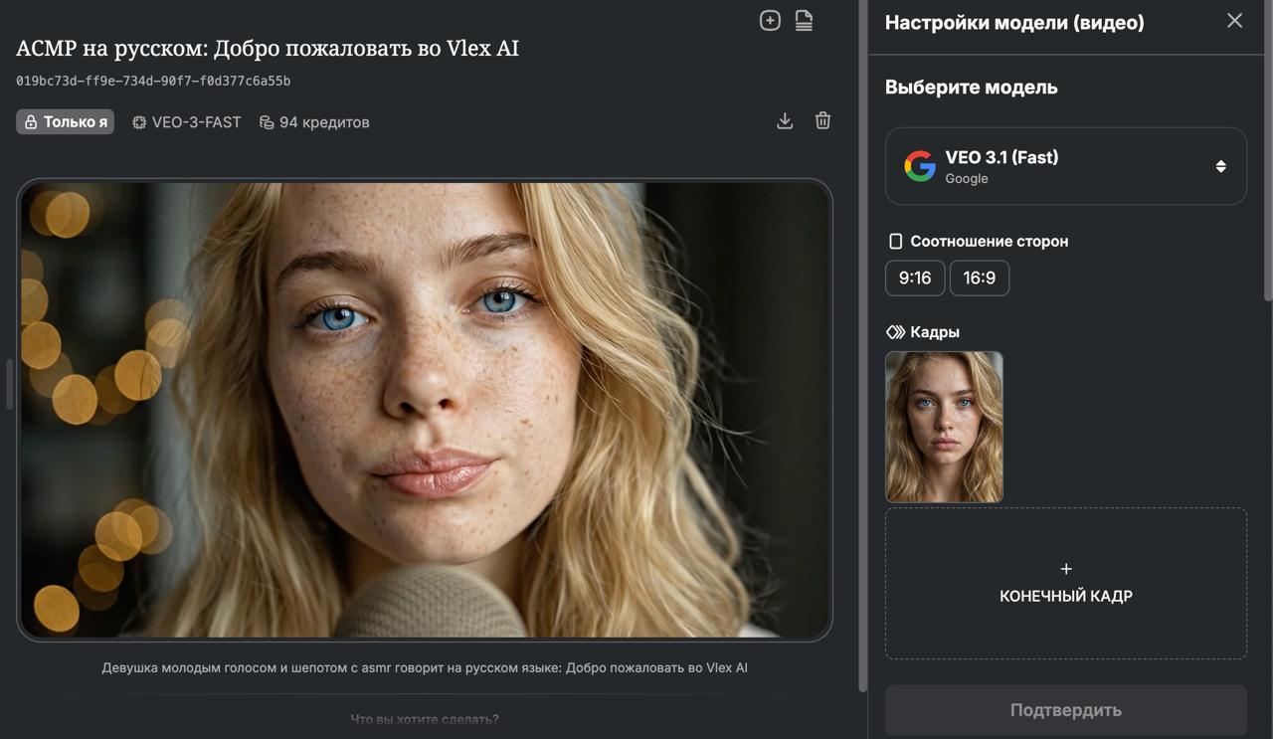Click the coins icon beside 94 кредитов
Viewport: 1273px width, 739px height.
point(264,121)
